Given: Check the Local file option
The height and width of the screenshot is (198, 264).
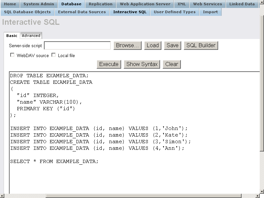Looking at the screenshot, I should [53, 55].
